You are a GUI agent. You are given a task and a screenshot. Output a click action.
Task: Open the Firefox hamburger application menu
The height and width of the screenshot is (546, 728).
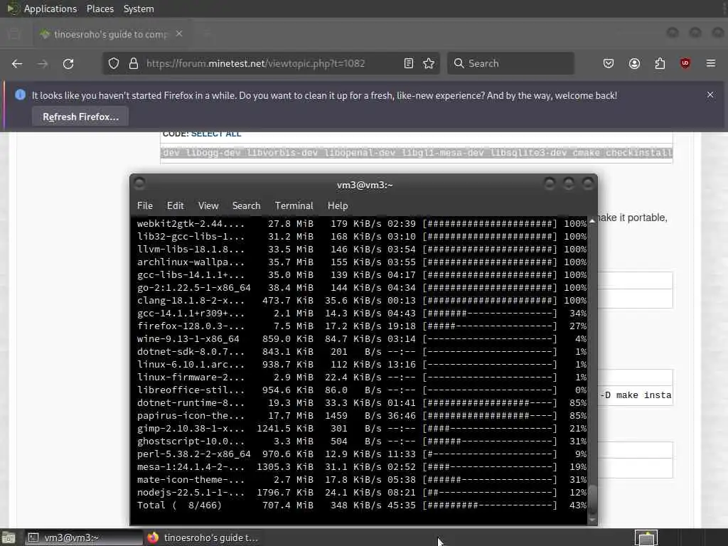(711, 63)
